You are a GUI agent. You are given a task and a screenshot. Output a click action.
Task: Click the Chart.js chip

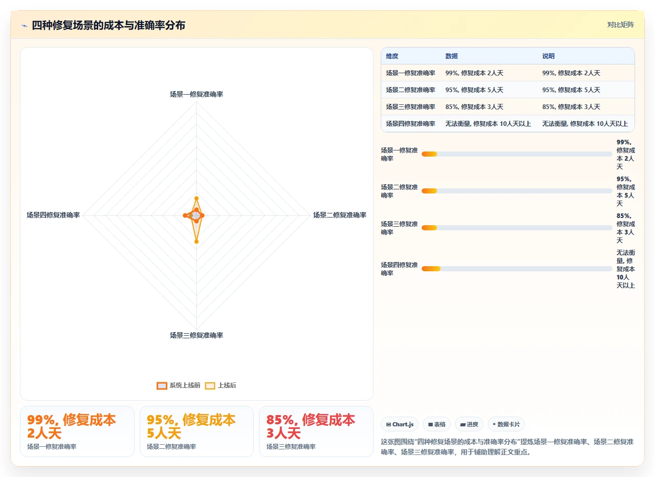pyautogui.click(x=400, y=424)
